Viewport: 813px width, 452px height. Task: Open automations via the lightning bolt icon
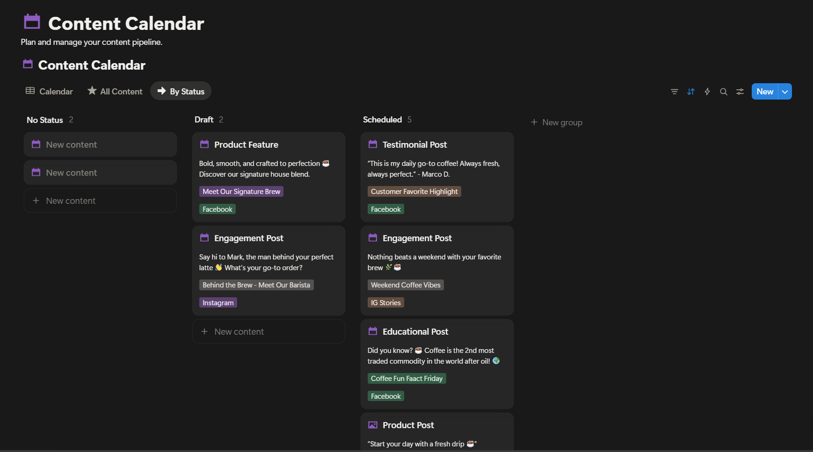tap(707, 92)
